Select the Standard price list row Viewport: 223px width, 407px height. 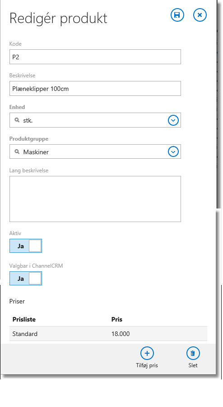108,334
